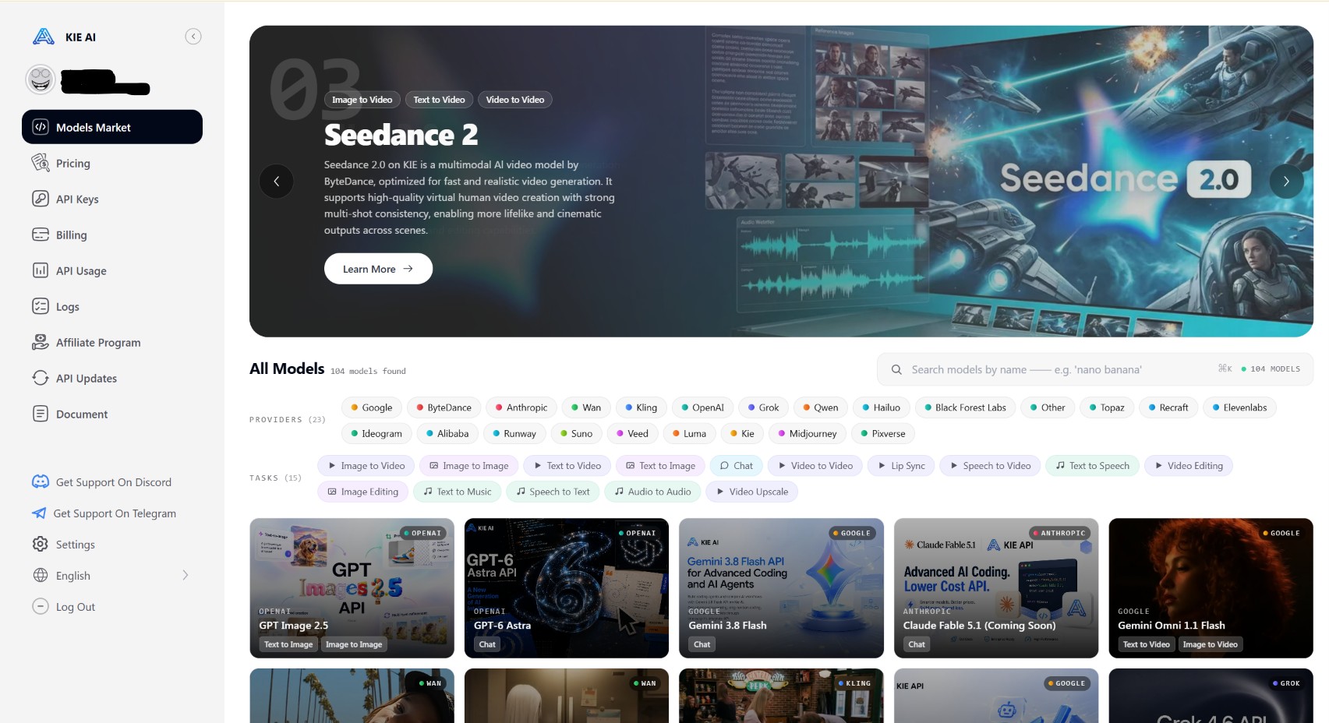Image resolution: width=1329 pixels, height=723 pixels.
Task: Toggle Runway provider filter
Action: click(514, 433)
